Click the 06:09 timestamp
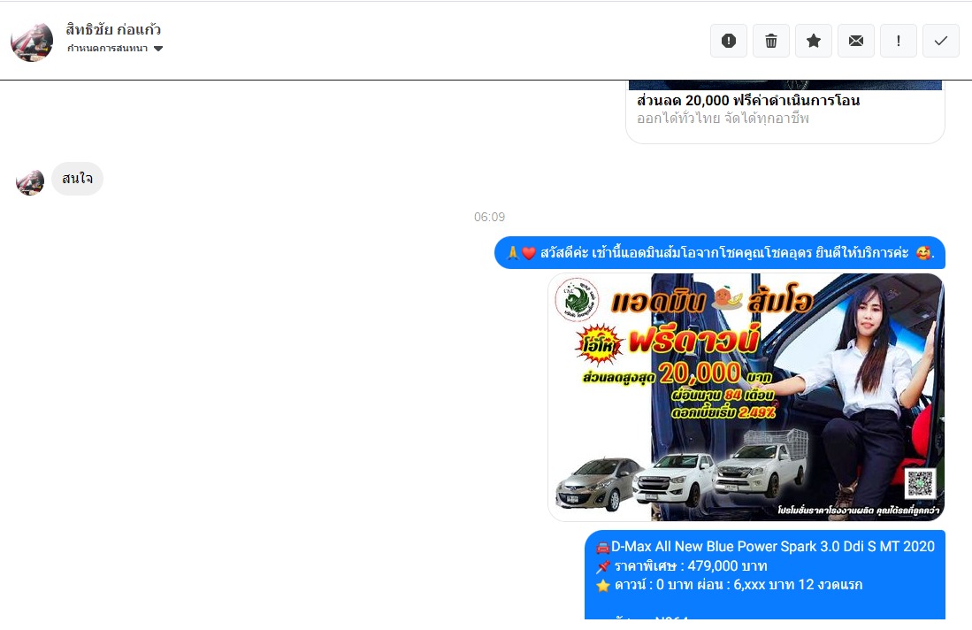The image size is (972, 630). [490, 217]
